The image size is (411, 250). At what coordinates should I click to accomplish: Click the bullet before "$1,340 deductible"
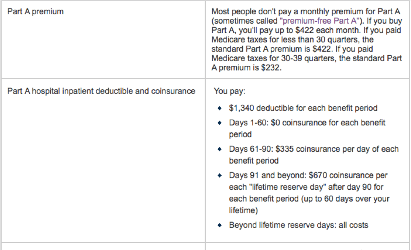[220, 108]
